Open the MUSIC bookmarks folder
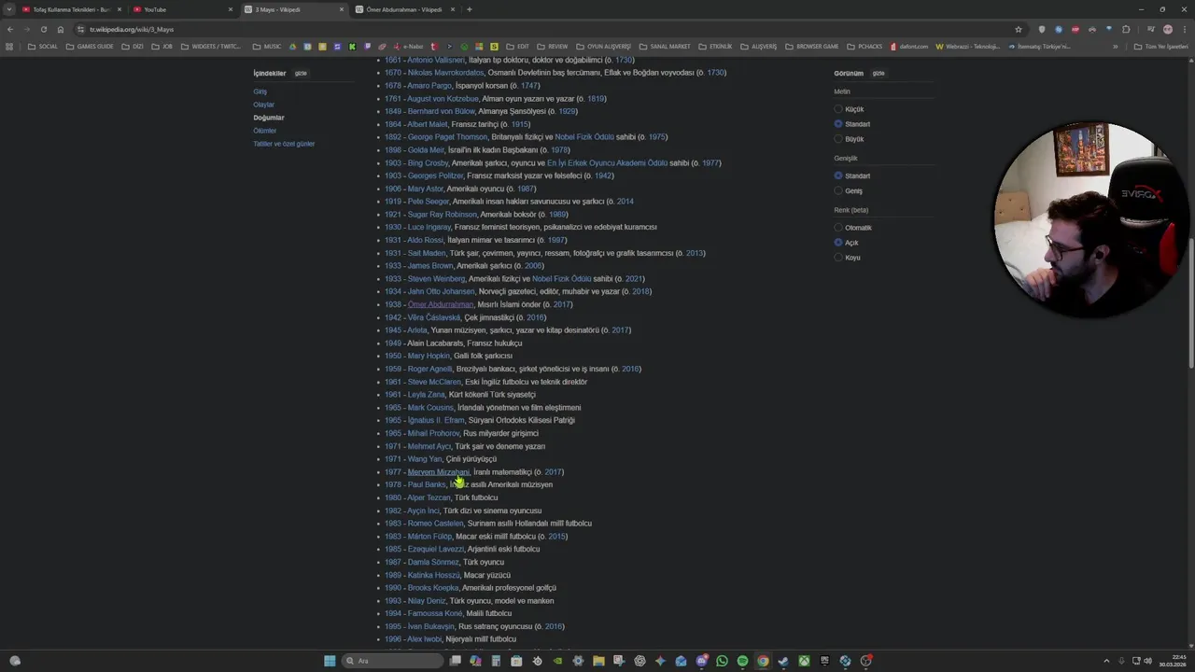 pyautogui.click(x=267, y=47)
